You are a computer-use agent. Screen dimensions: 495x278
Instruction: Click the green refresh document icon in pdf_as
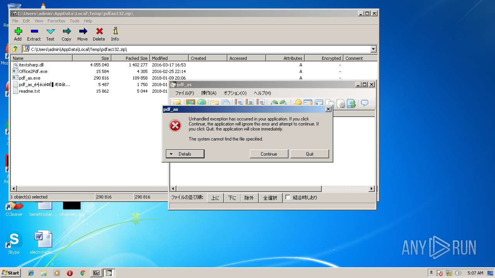(352, 103)
